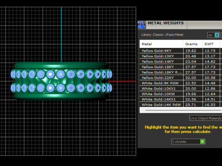Click DWT value 20.58

(210, 78)
